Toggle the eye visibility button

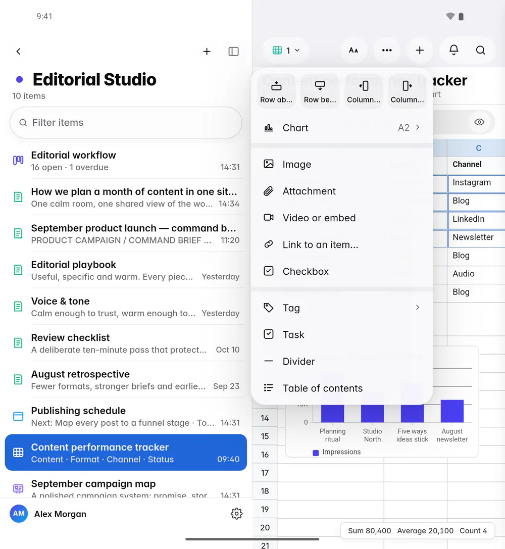(x=479, y=122)
